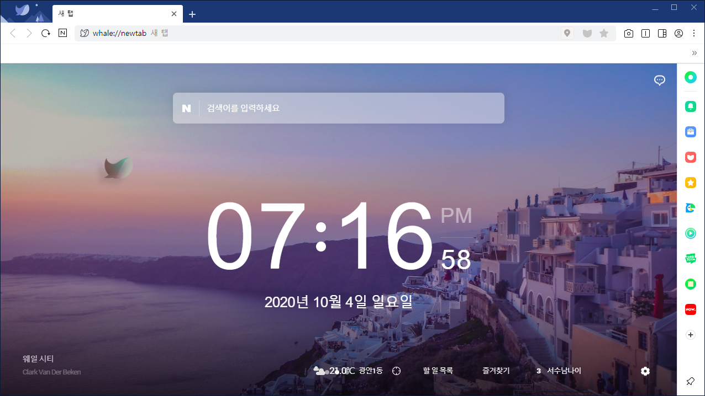The height and width of the screenshot is (396, 705).
Task: Click the whale logo at title bar corner
Action: point(23,11)
